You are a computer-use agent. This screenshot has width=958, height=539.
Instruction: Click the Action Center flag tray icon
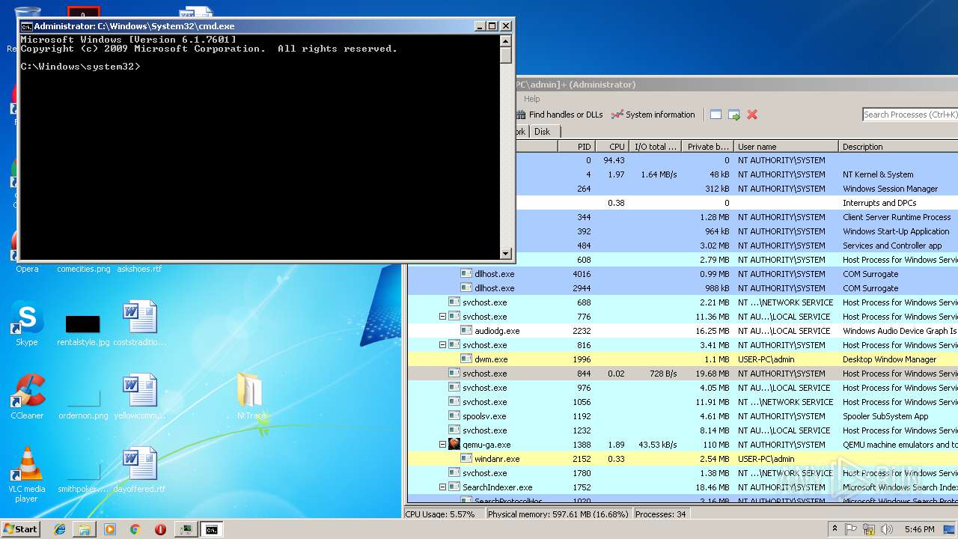coord(851,529)
